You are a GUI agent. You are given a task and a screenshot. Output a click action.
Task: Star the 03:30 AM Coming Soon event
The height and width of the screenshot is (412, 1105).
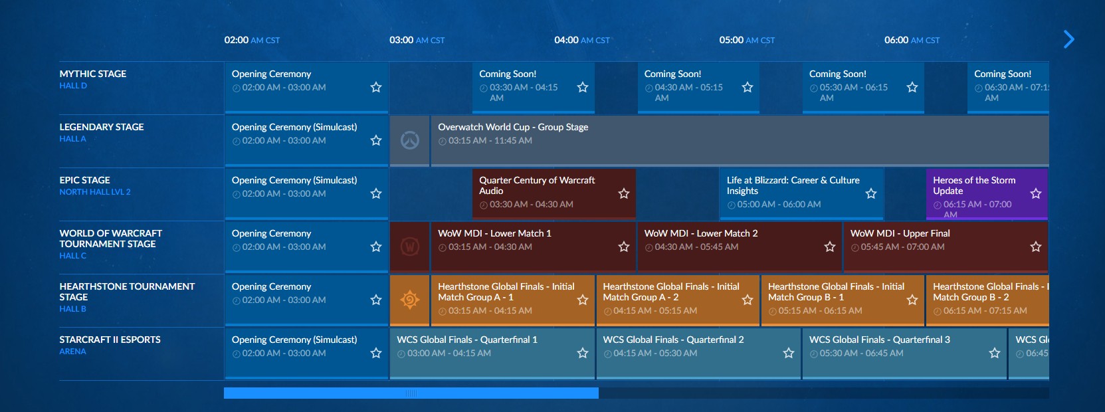coord(583,87)
